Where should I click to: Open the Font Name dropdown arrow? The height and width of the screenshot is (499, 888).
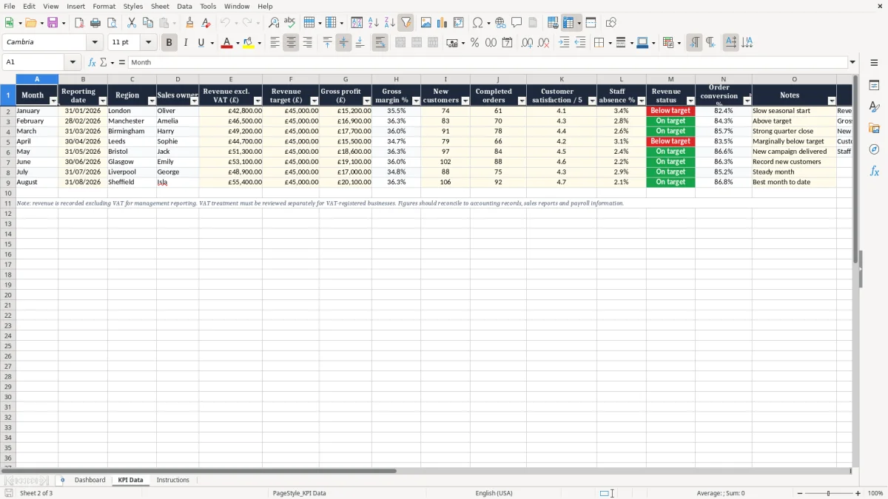tap(95, 43)
